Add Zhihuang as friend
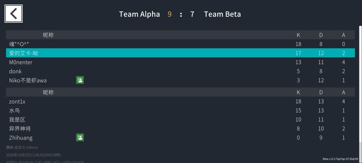The height and width of the screenshot is (163, 362). pos(80,138)
